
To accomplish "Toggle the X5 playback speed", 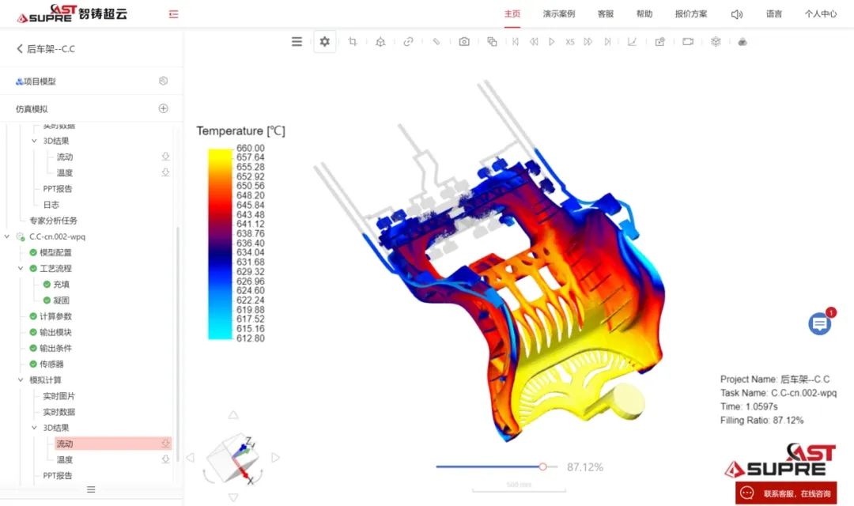I will pyautogui.click(x=570, y=42).
